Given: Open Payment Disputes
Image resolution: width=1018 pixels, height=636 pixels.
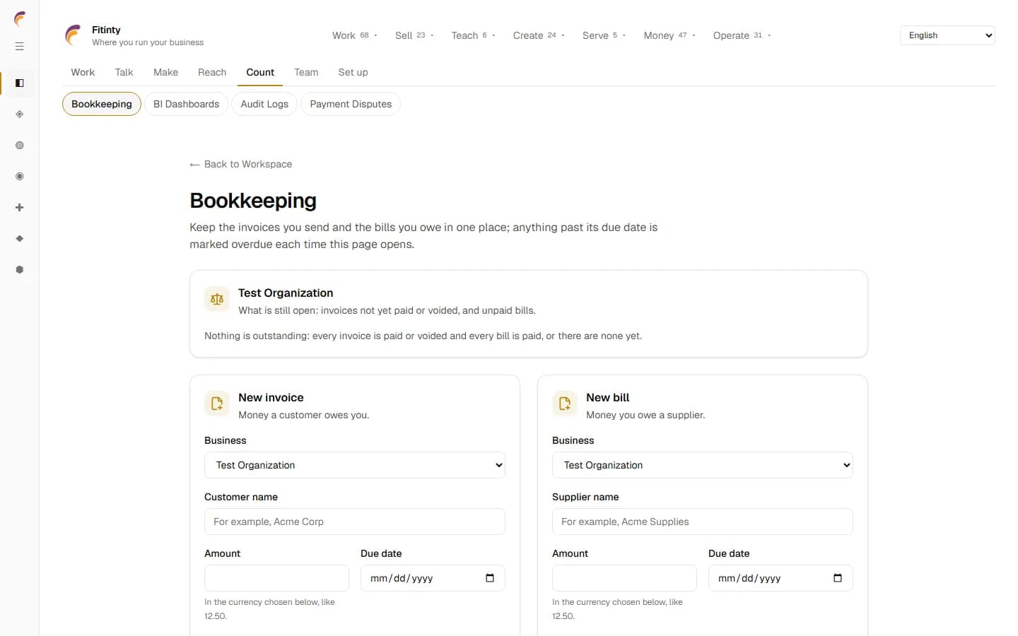Looking at the screenshot, I should point(351,104).
